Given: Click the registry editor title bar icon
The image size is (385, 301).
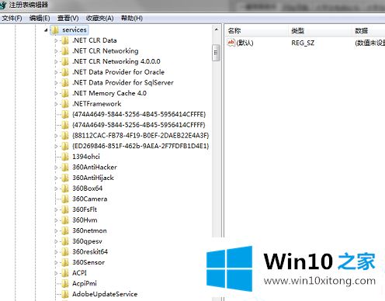Looking at the screenshot, I should [3, 5].
